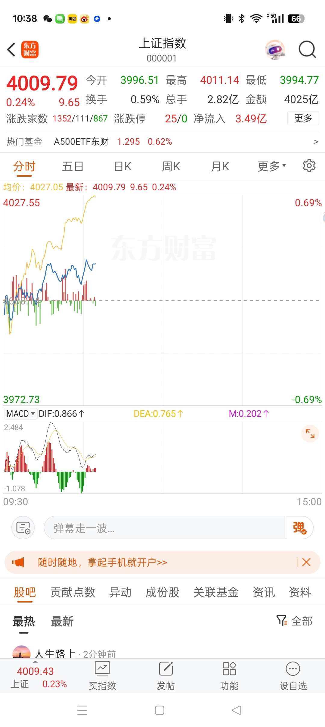Image resolution: width=325 pixels, height=727 pixels.
Task: Open the search magnifier icon
Action: (x=307, y=49)
